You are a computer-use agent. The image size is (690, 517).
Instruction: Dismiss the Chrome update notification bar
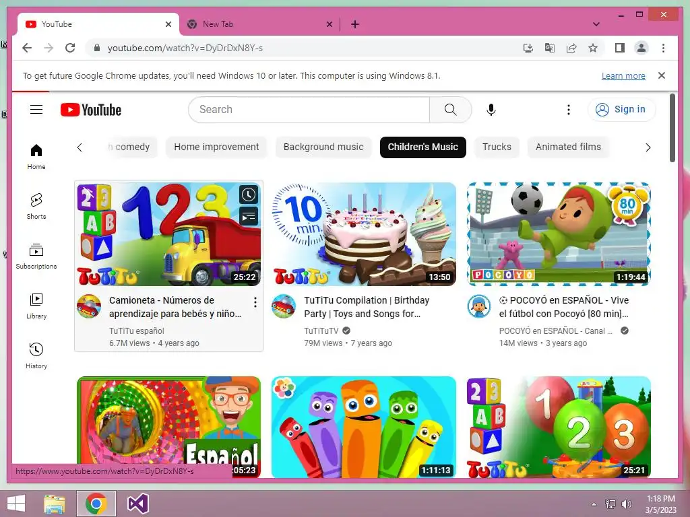click(x=662, y=75)
